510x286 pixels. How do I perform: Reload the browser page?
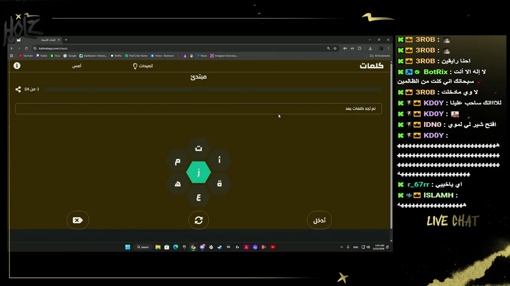pyautogui.click(x=26, y=48)
